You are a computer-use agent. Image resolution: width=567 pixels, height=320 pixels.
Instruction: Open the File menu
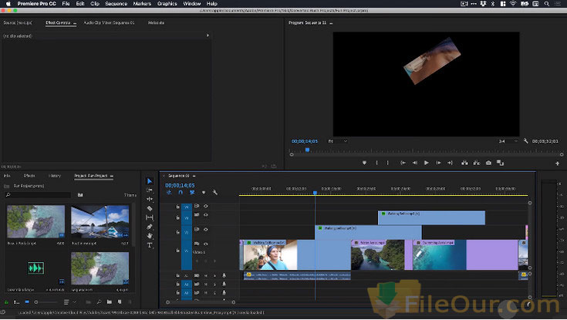[66, 4]
